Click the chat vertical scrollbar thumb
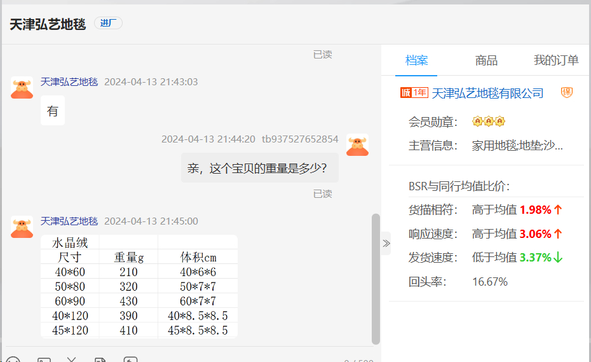591x362 pixels. click(x=376, y=279)
